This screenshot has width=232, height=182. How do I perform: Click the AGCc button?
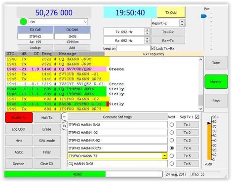click(19, 152)
